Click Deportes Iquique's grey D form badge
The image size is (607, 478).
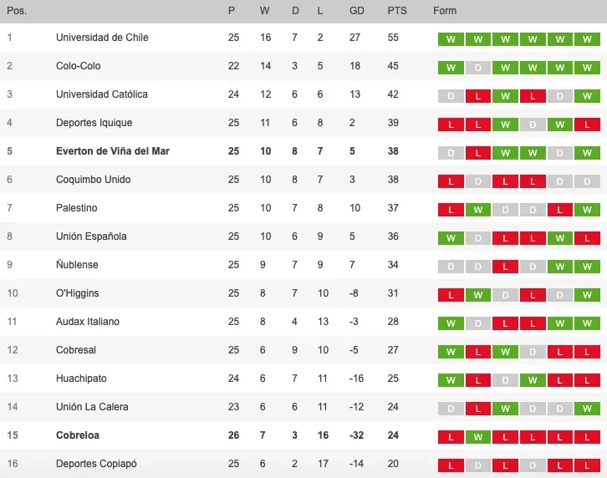[532, 124]
